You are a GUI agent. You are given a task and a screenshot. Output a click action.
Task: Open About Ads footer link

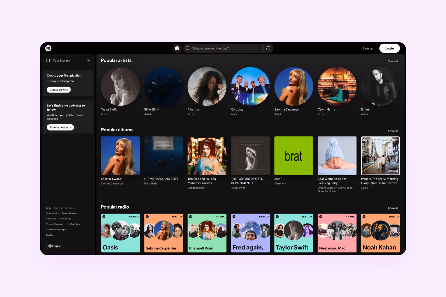point(51,219)
